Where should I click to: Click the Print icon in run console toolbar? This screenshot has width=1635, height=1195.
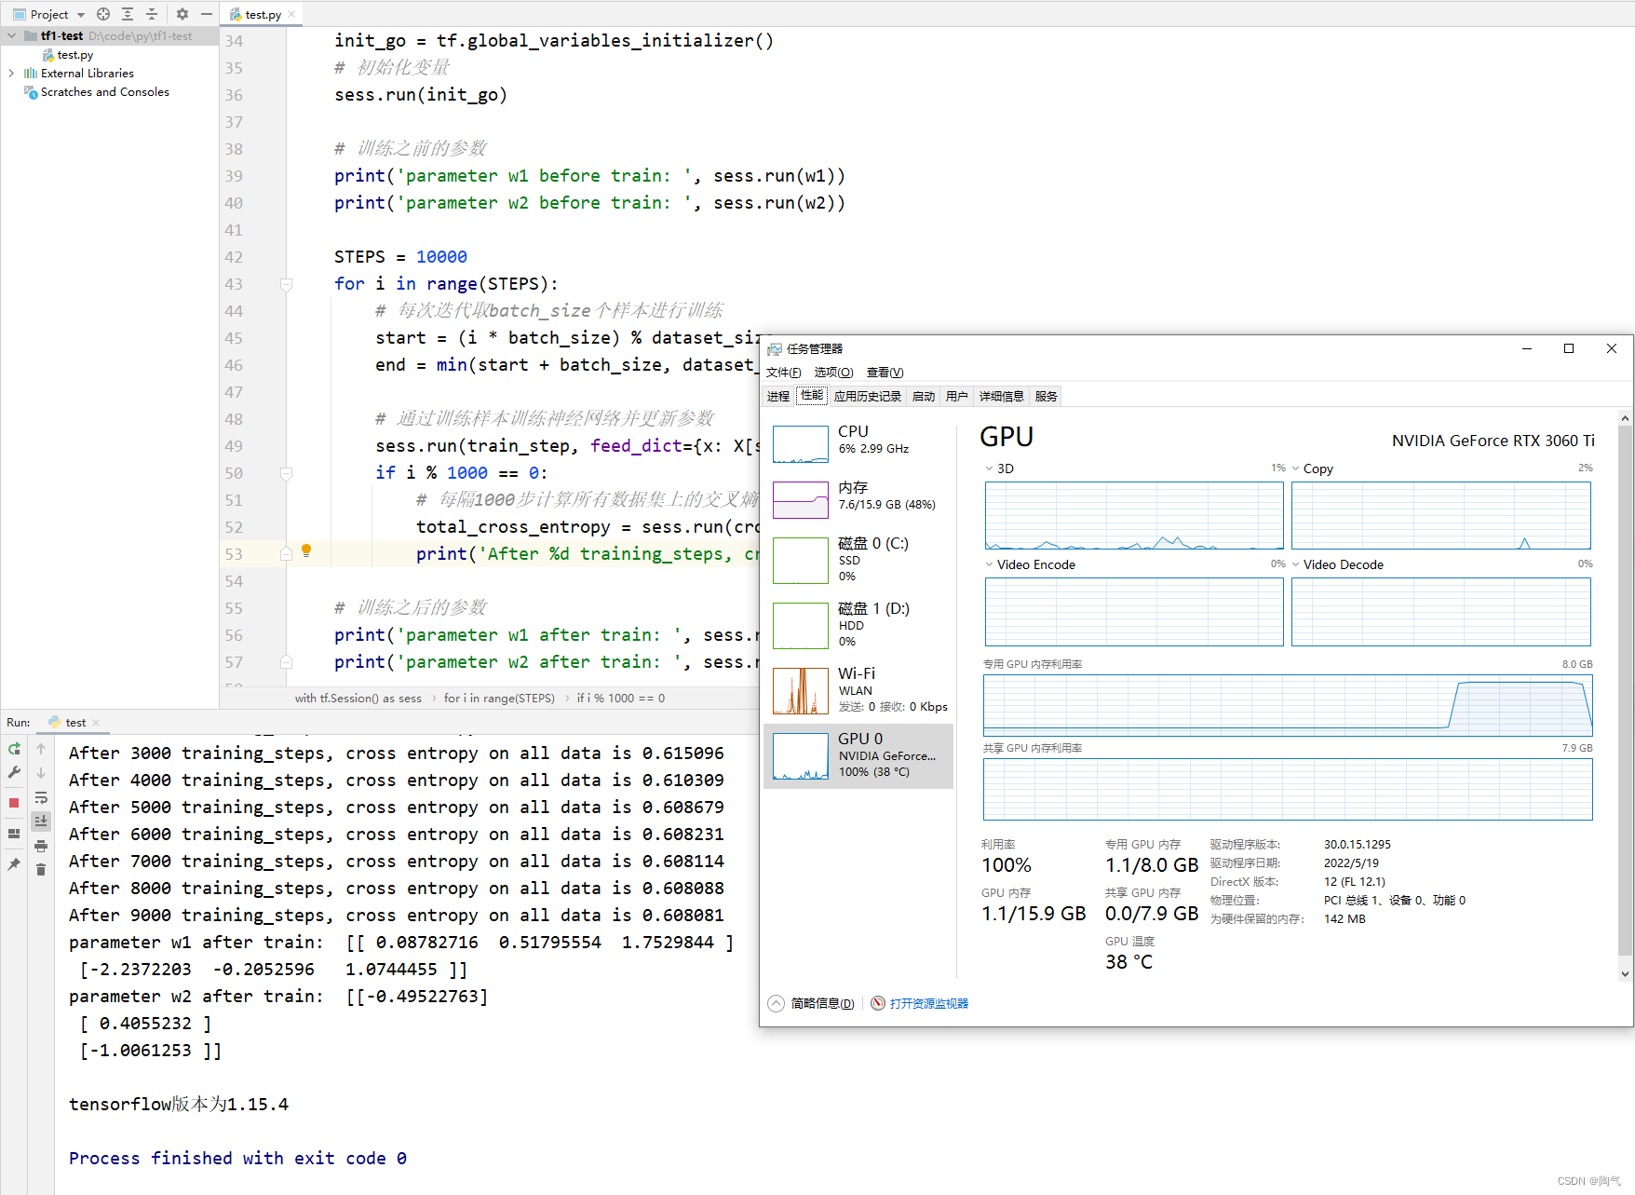point(41,846)
